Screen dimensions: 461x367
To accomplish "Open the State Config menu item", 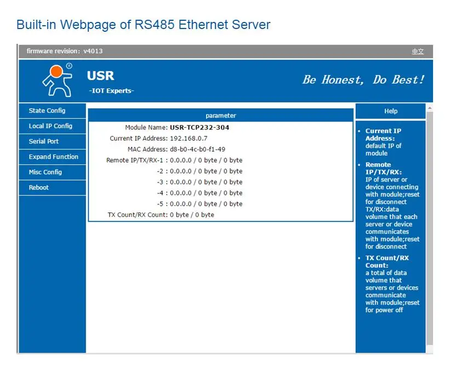I will tap(52, 111).
